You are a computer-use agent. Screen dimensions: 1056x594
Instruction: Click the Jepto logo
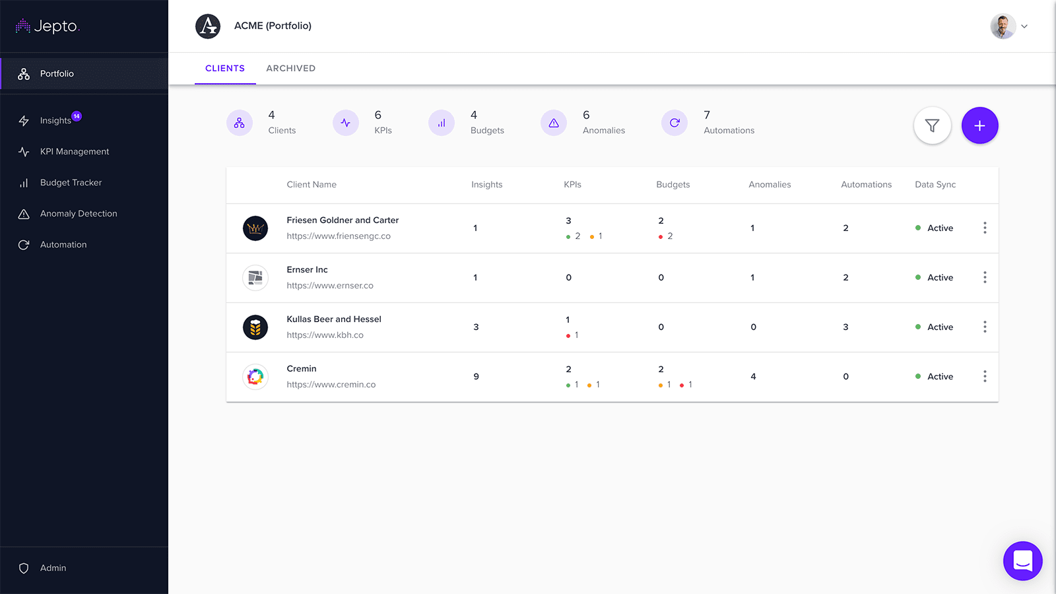coord(48,26)
